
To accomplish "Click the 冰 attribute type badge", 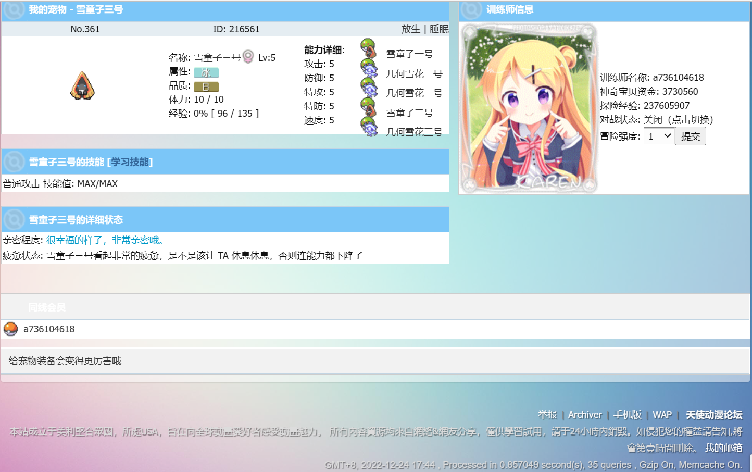I will click(206, 72).
